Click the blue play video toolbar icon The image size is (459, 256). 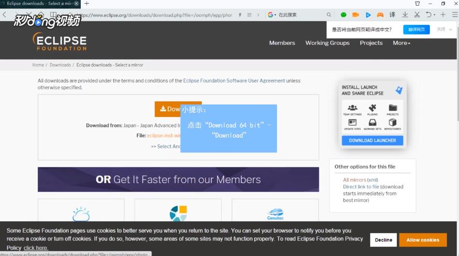(368, 14)
